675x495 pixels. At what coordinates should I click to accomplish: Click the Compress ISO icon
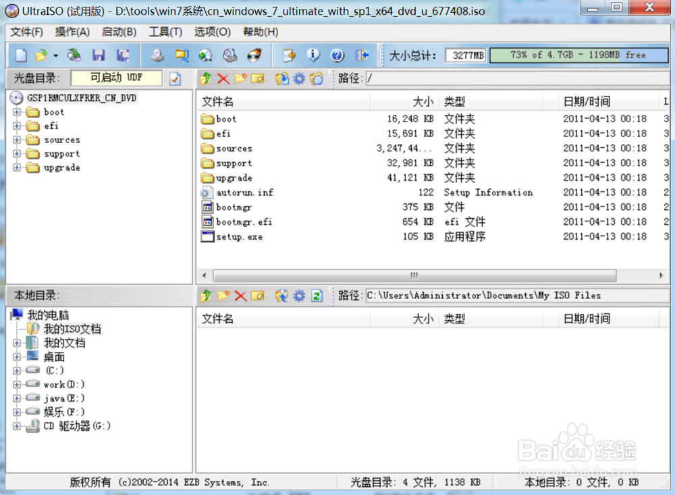(182, 55)
